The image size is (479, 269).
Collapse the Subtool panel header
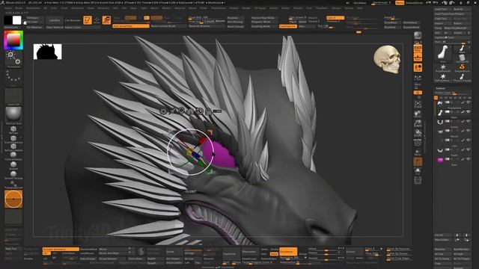pos(440,88)
